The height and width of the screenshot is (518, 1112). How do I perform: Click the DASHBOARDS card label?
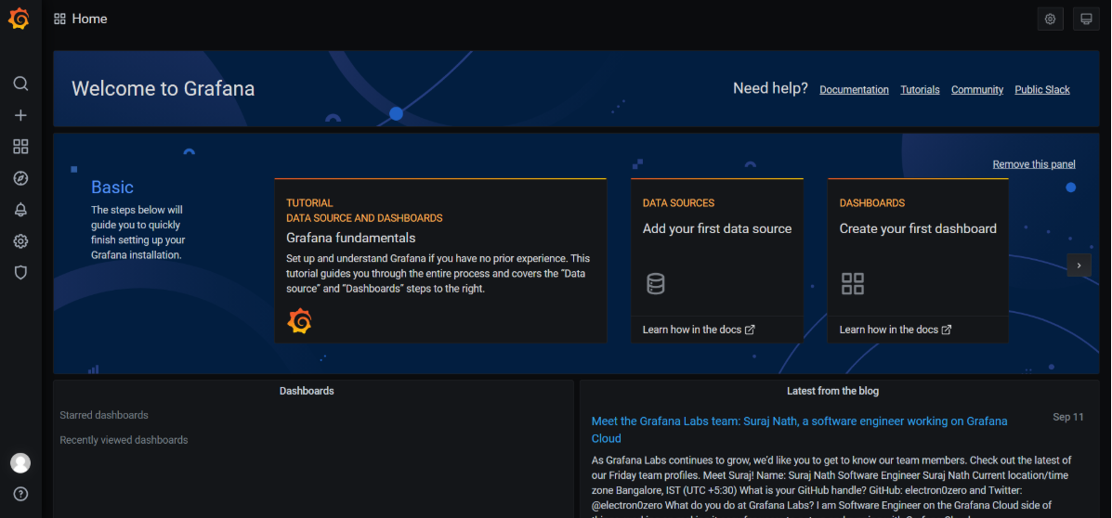tap(872, 202)
